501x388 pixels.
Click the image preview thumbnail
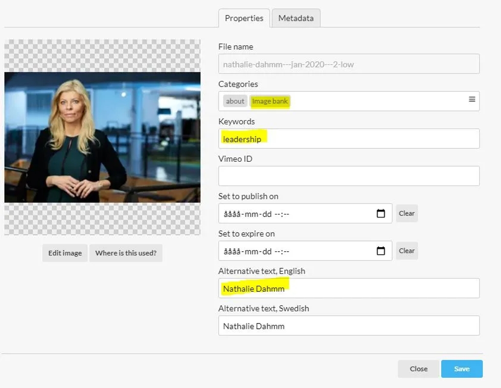[x=102, y=137]
